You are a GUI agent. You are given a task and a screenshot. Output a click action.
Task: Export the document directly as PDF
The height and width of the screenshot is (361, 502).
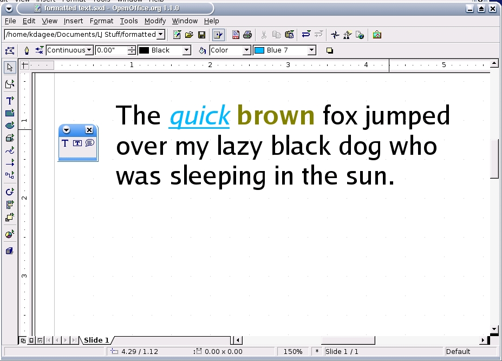[x=235, y=34]
